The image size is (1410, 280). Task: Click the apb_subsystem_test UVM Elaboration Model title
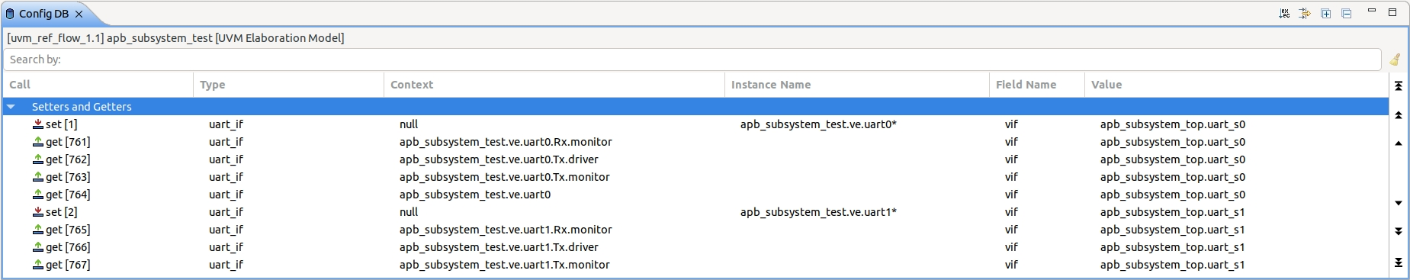[x=175, y=38]
